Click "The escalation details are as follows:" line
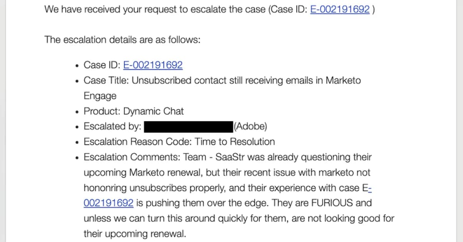This screenshot has width=463, height=242. [122, 40]
